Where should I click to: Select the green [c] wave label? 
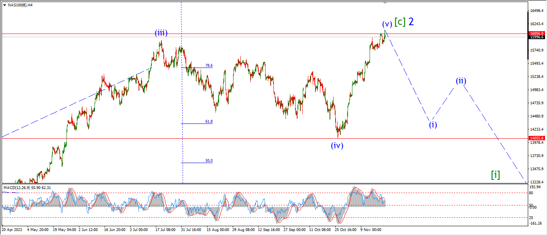point(400,22)
